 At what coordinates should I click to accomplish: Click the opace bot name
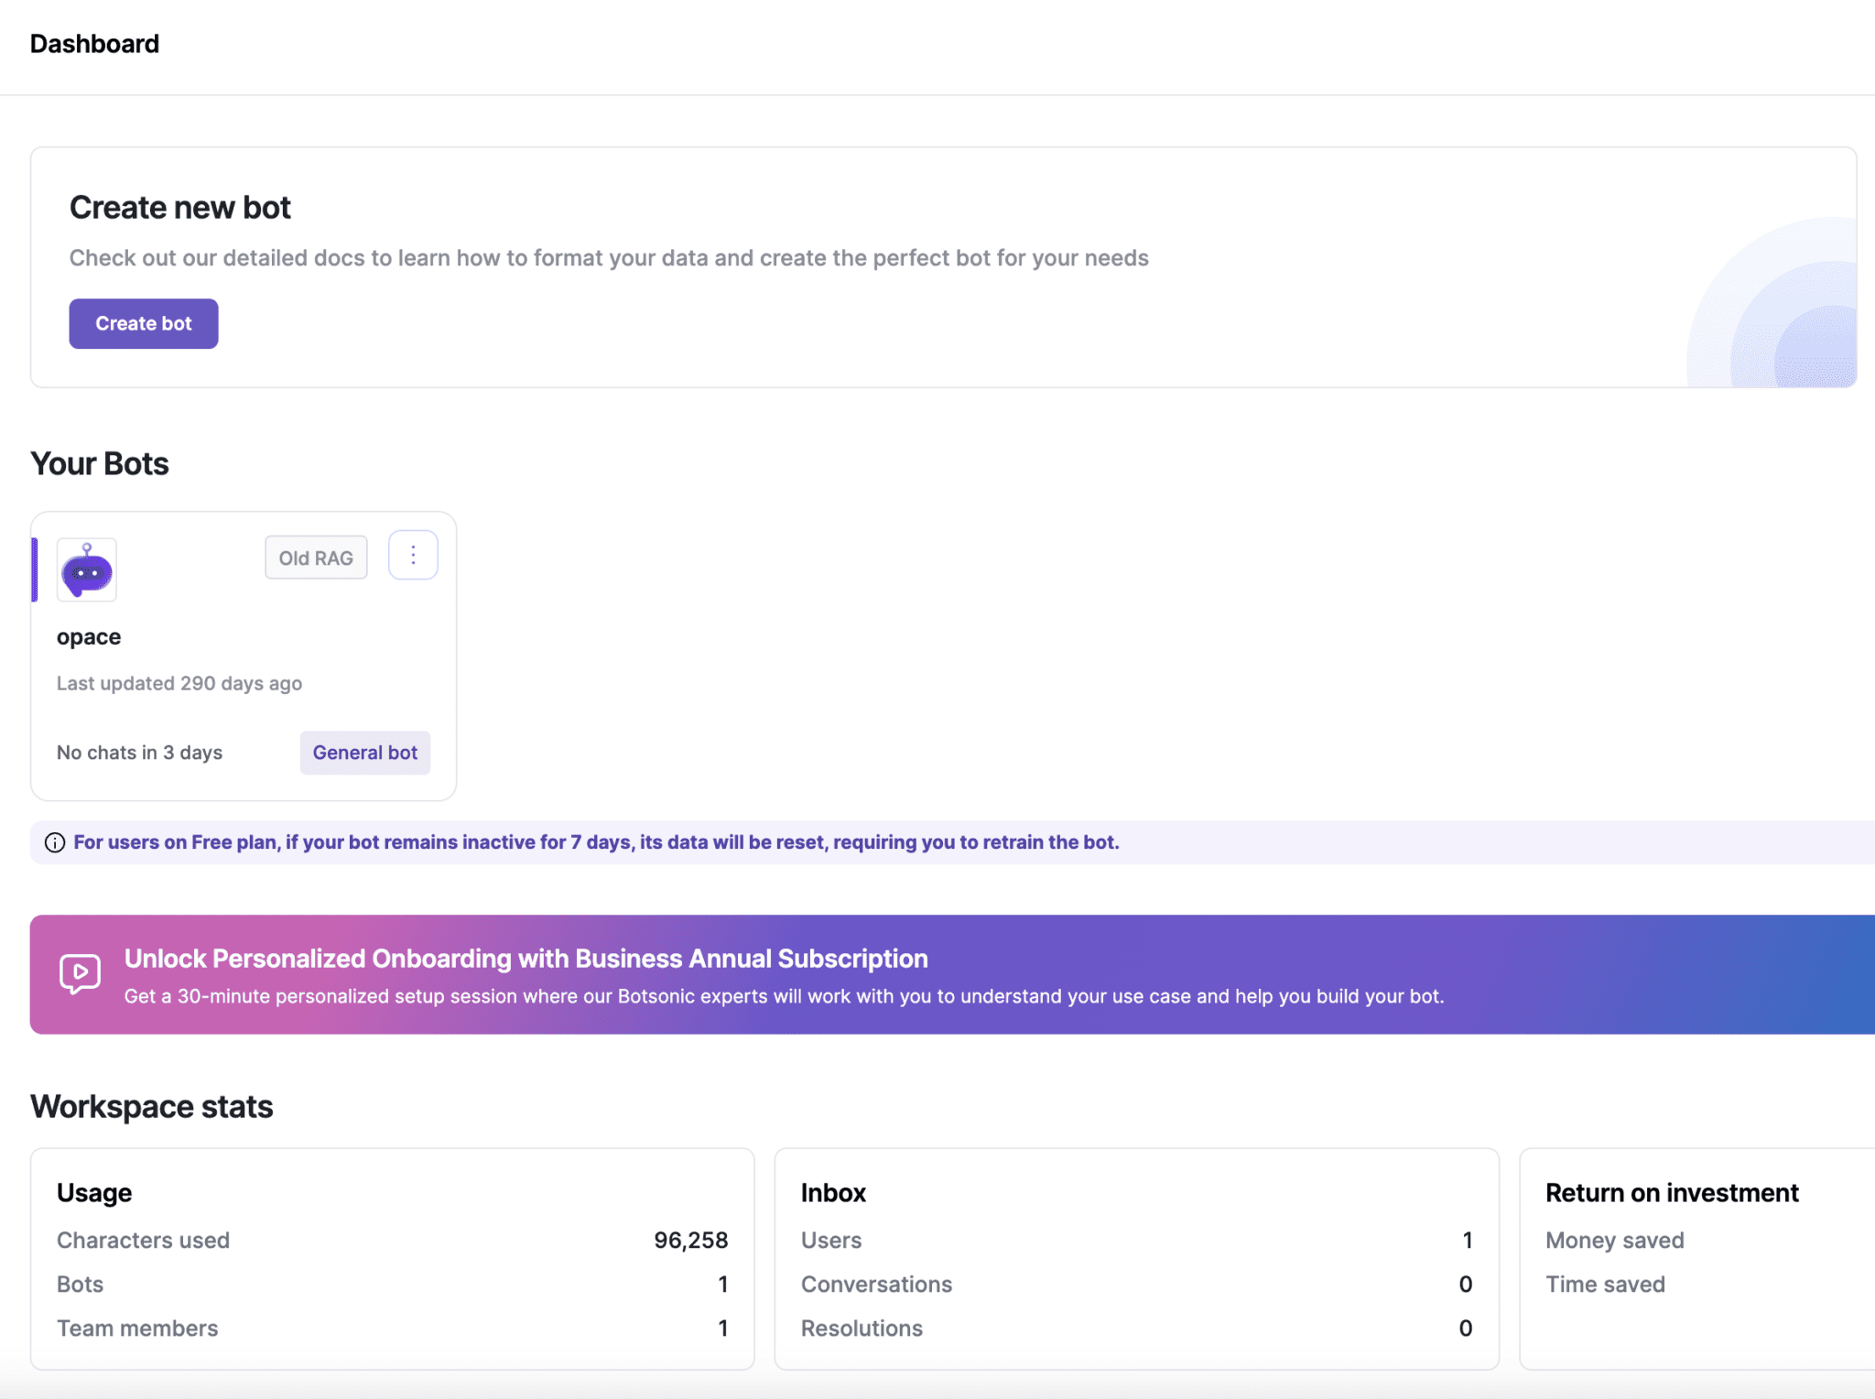88,636
